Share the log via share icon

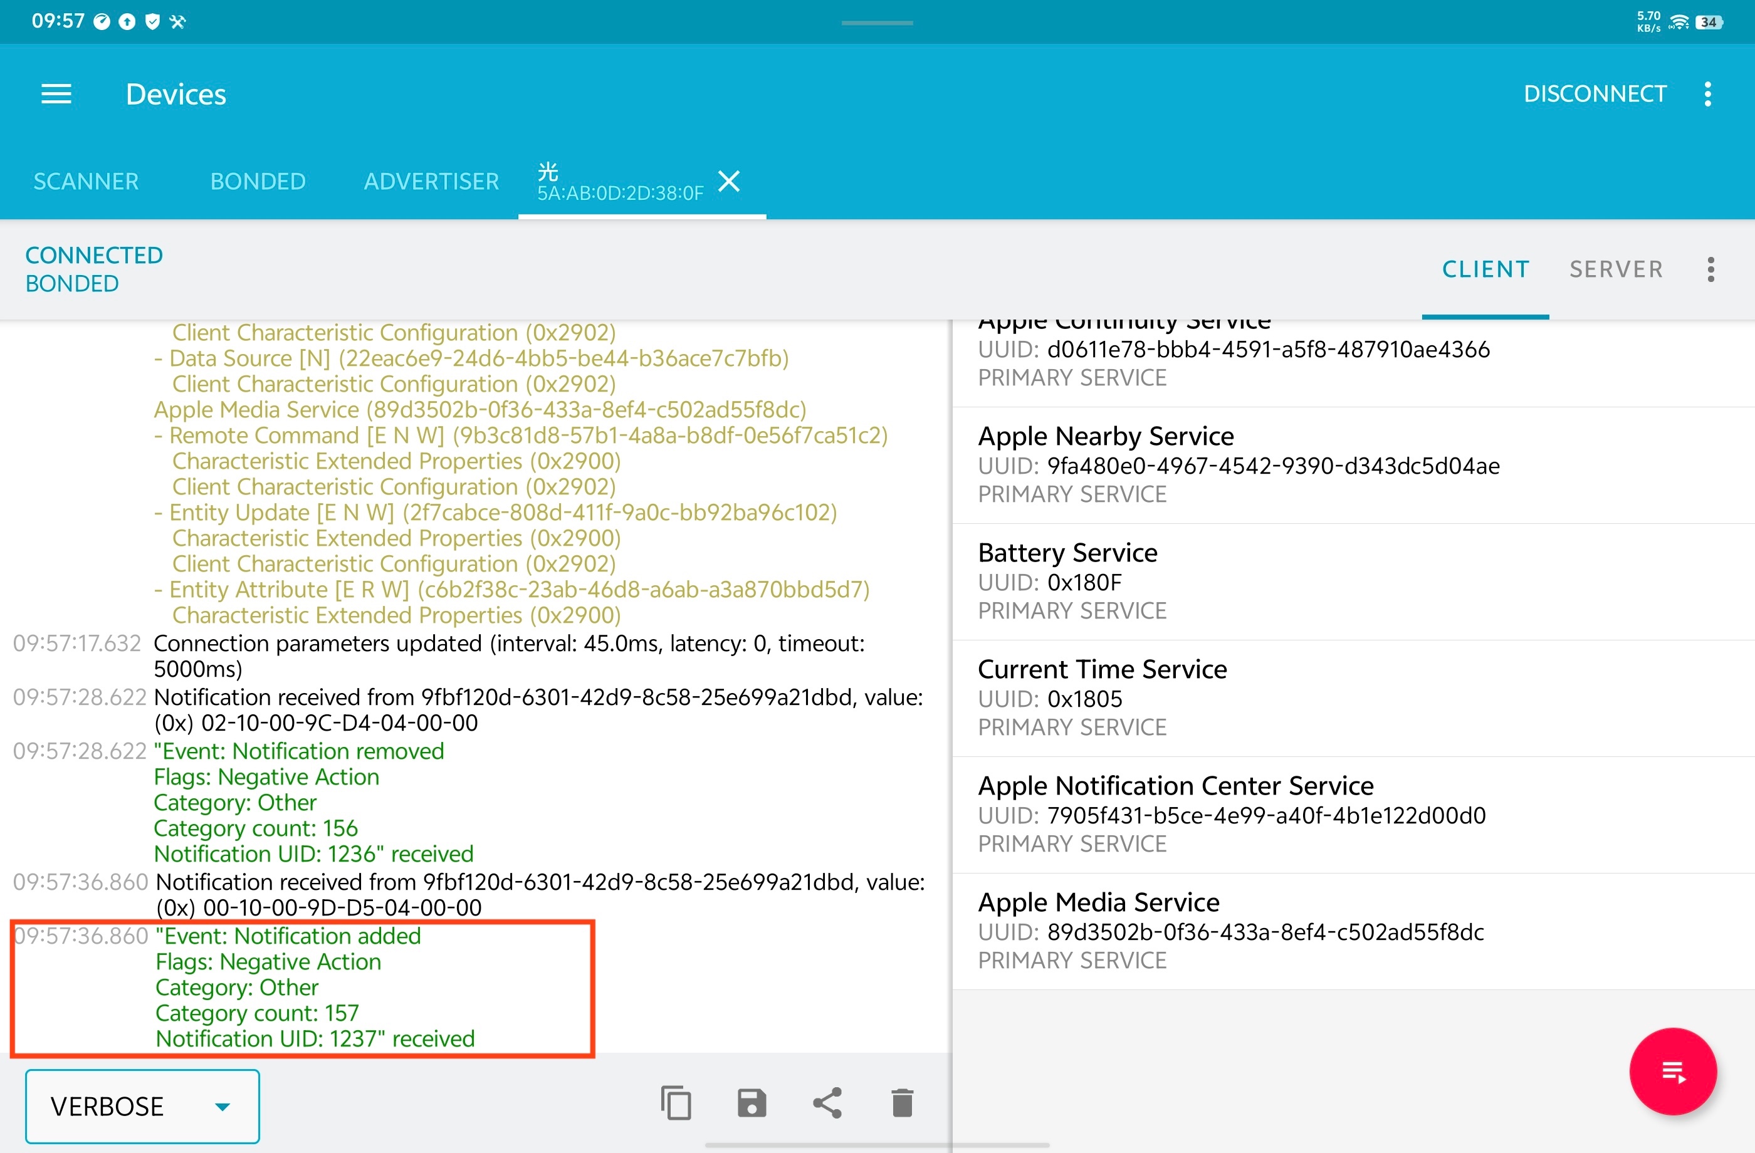tap(827, 1103)
